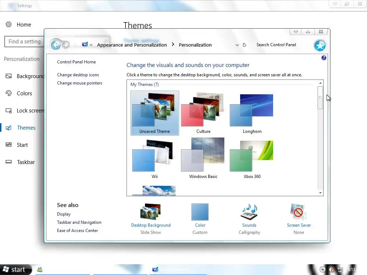Open Display under See also
Image resolution: width=367 pixels, height=275 pixels.
coord(64,214)
